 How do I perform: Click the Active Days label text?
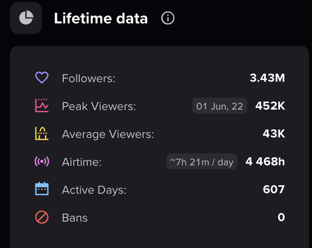94,190
